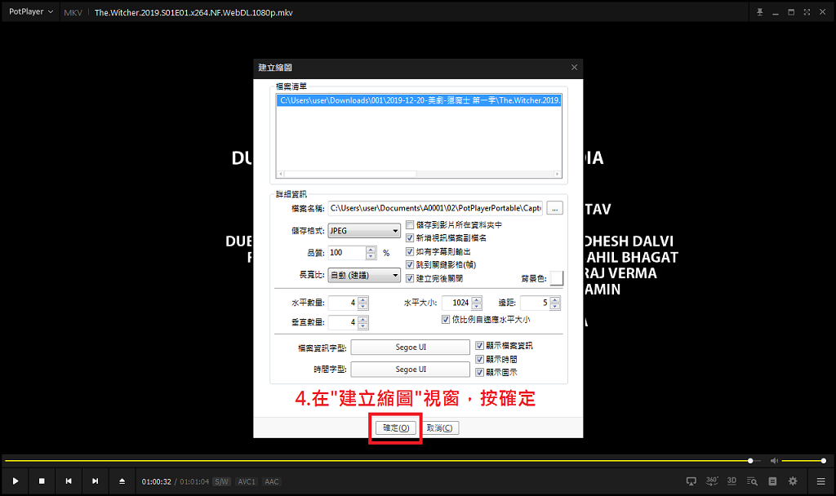Pick the background color swatch
This screenshot has width=836, height=496.
(556, 278)
